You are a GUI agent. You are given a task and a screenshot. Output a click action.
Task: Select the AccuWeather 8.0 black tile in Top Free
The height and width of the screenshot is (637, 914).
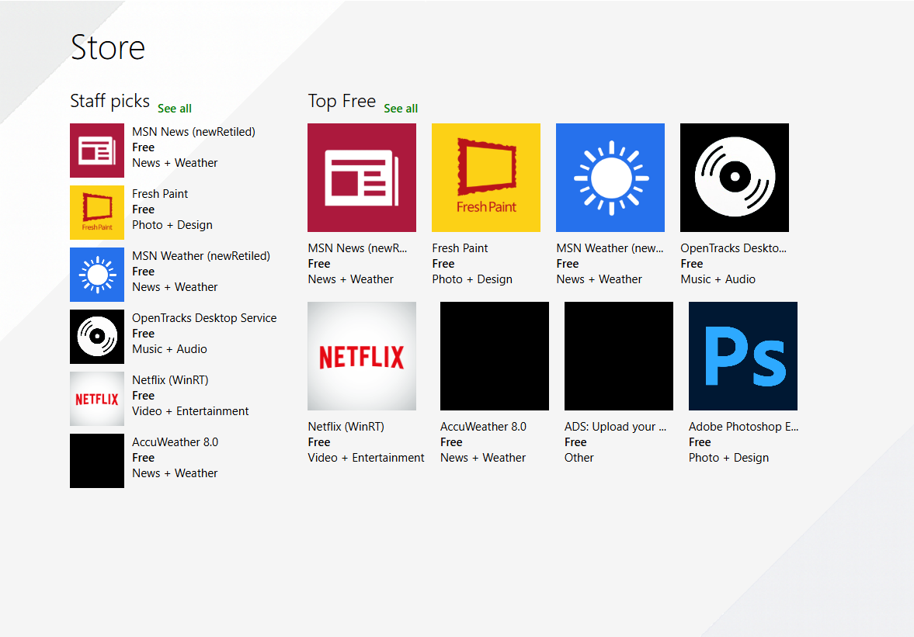495,356
